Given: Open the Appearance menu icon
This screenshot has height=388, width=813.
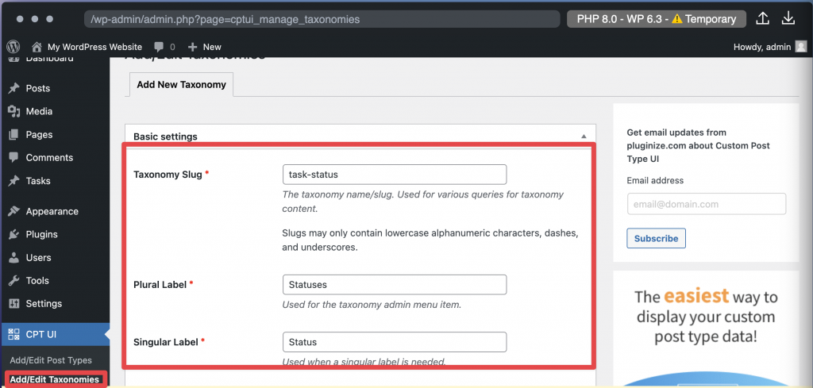Looking at the screenshot, I should coord(13,211).
